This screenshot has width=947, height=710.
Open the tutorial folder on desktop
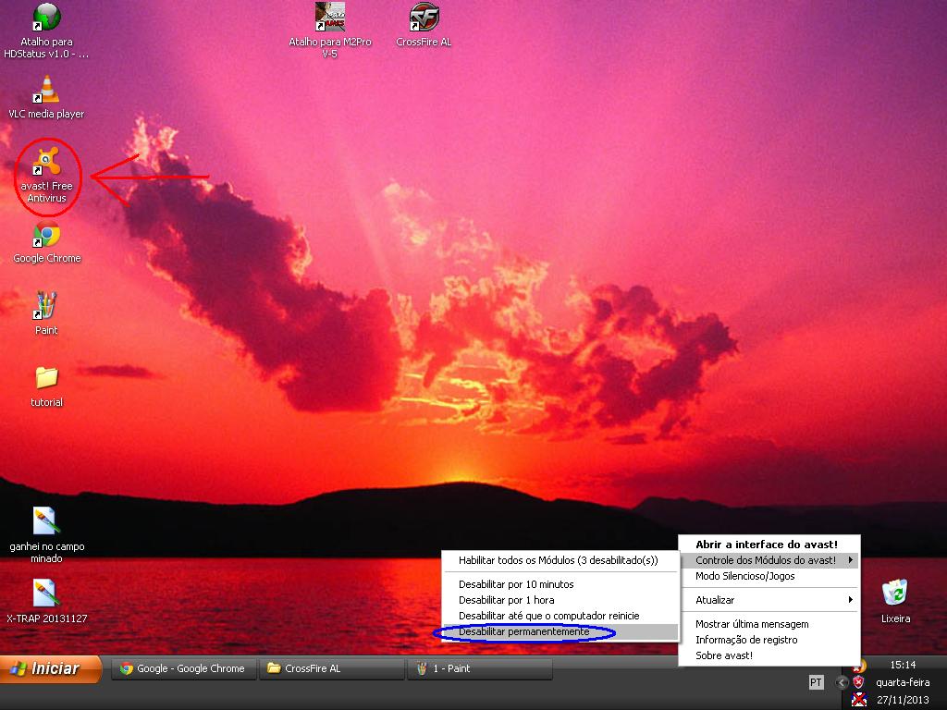click(x=46, y=379)
